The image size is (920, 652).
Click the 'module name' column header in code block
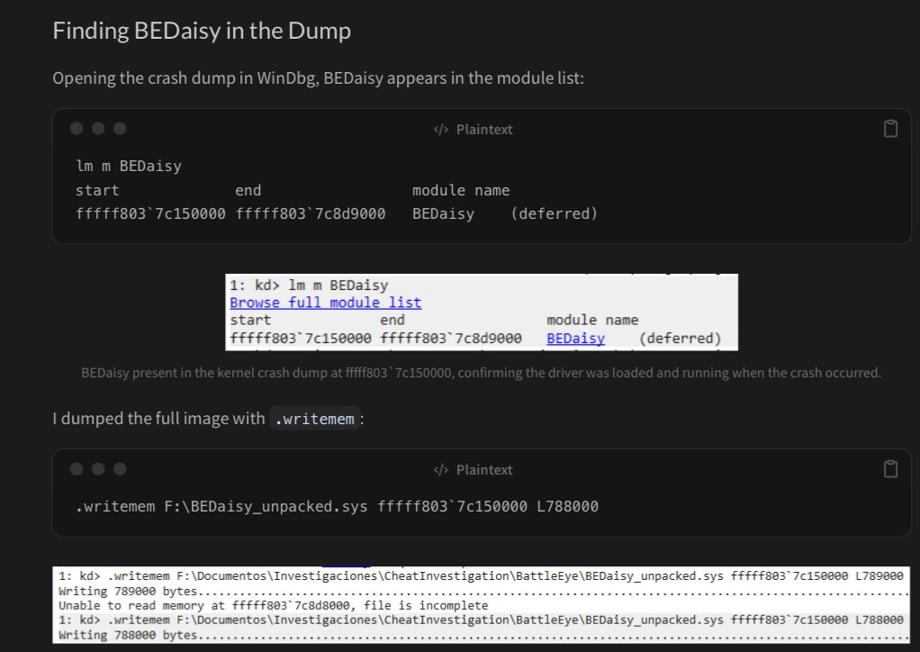pos(461,190)
